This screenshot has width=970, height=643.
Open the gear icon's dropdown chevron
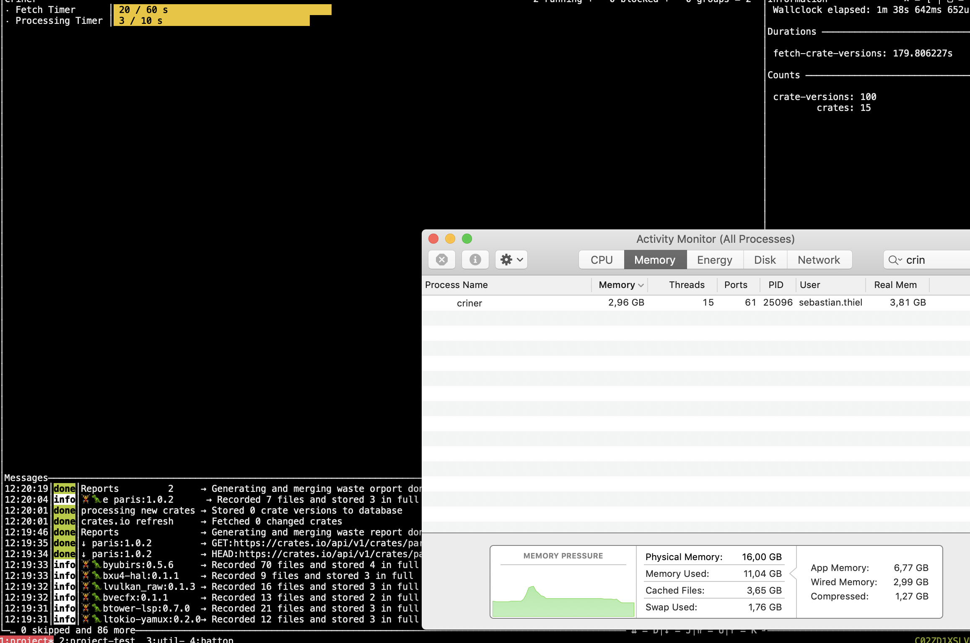[x=519, y=260]
